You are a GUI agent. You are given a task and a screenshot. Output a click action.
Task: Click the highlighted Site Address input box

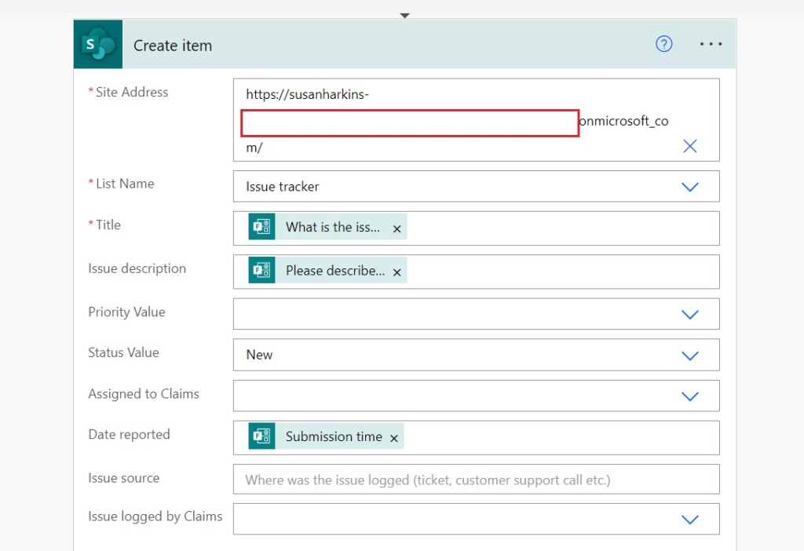pyautogui.click(x=408, y=122)
